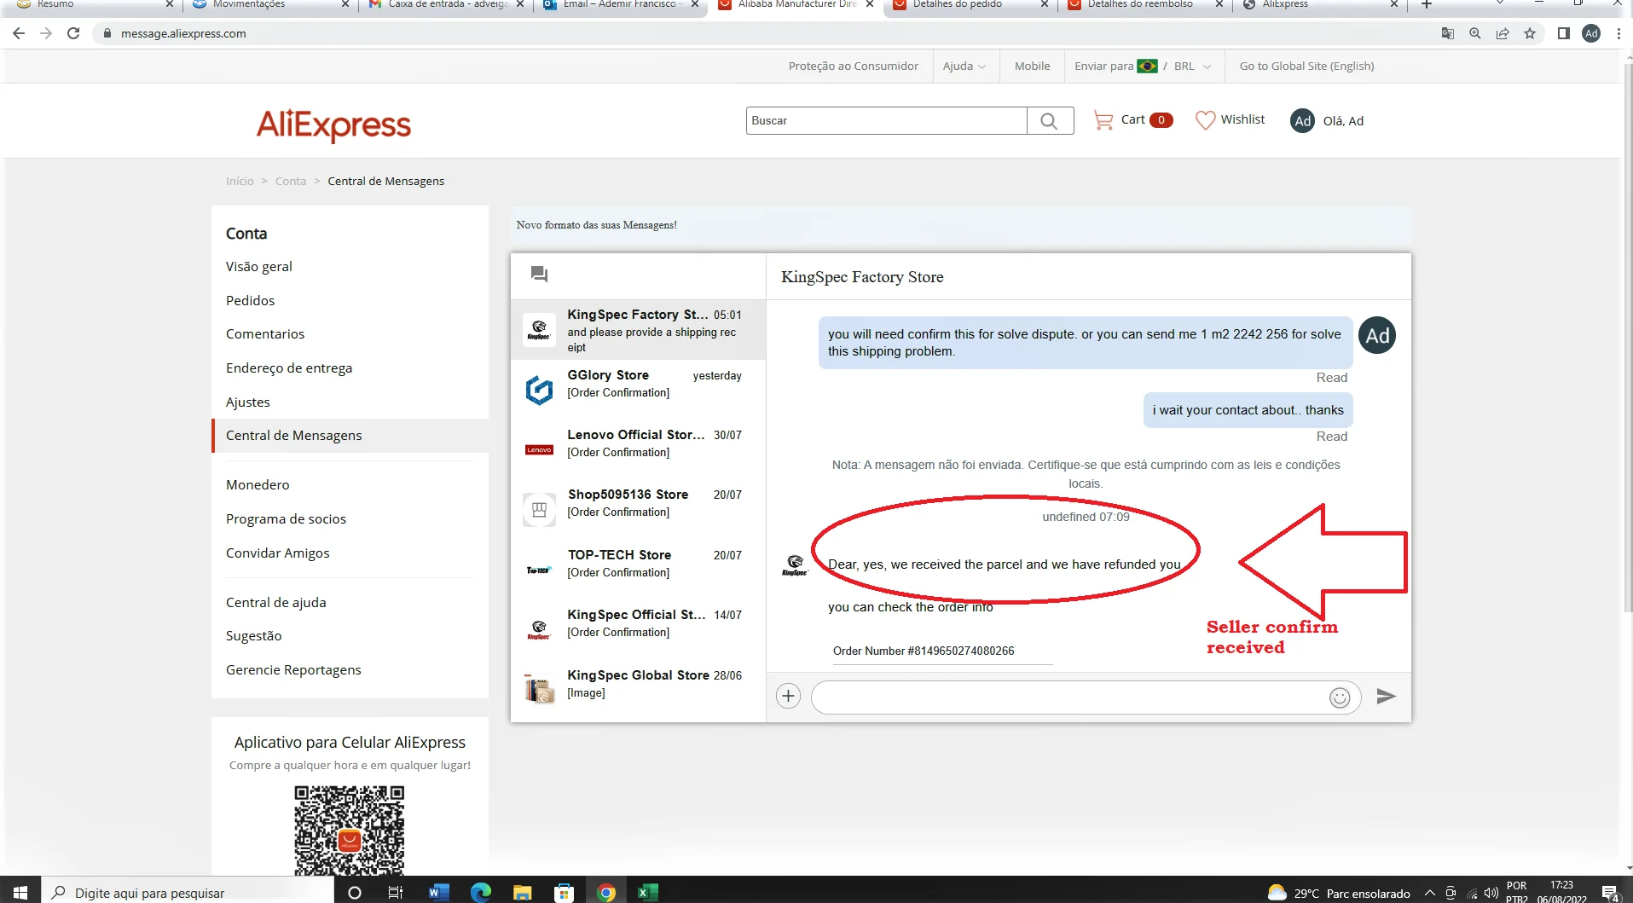Click the translate page icon
The width and height of the screenshot is (1633, 903).
1448,33
